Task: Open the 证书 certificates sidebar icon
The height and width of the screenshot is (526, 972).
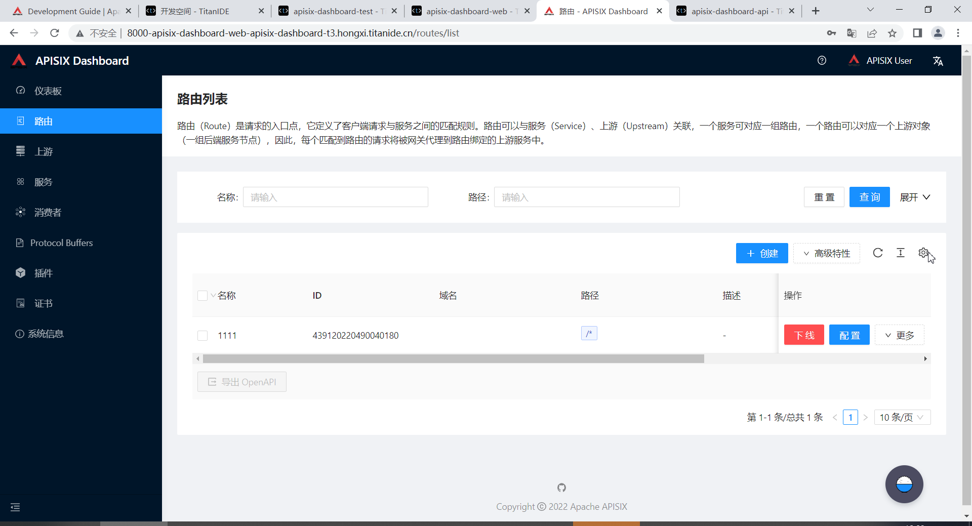Action: click(20, 303)
